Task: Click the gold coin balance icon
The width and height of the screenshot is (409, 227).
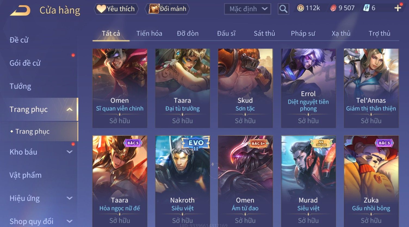Action: tap(300, 8)
